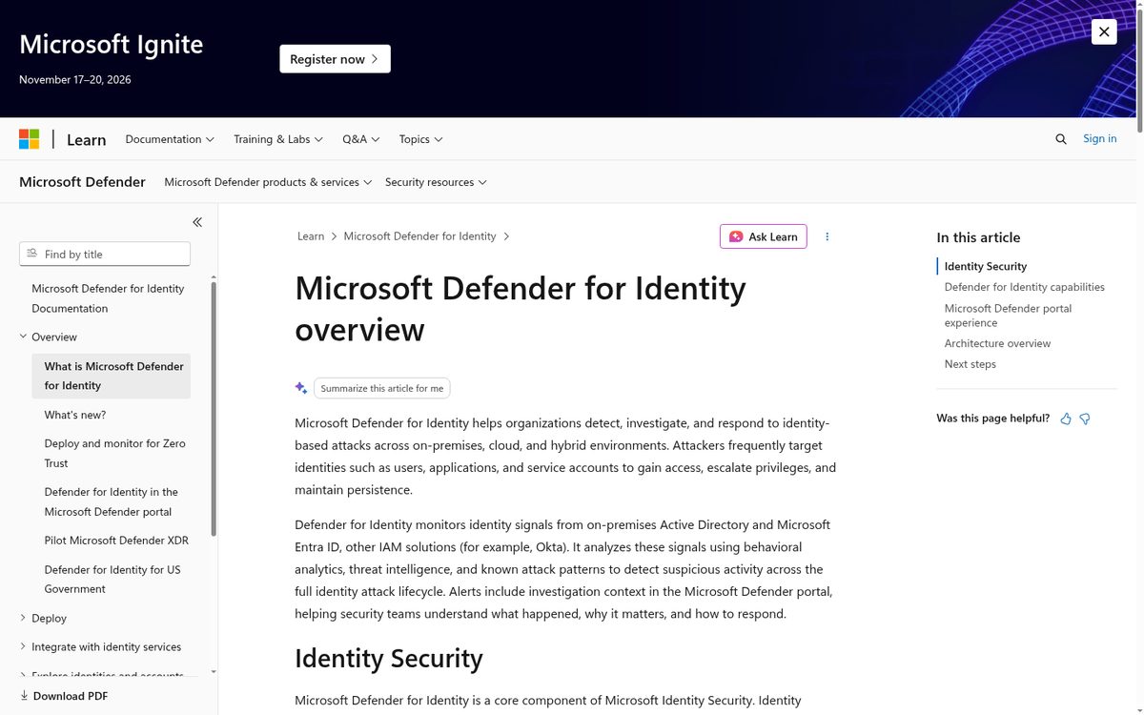Image resolution: width=1144 pixels, height=715 pixels.
Task: Click the Register now button
Action: pos(335,59)
